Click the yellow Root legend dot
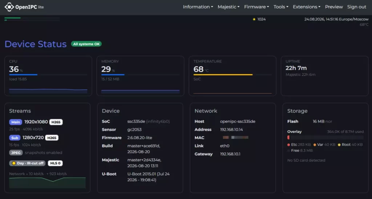The height and width of the screenshot is (199, 372). (x=339, y=145)
